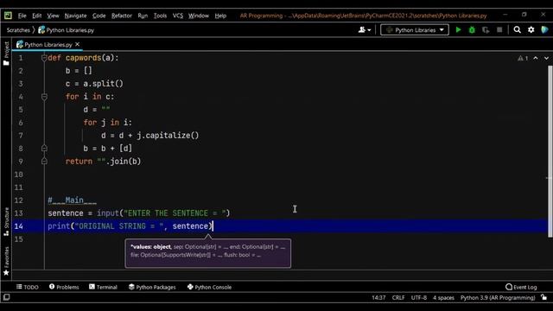Click the stop execution square
The image size is (553, 311).
click(499, 30)
